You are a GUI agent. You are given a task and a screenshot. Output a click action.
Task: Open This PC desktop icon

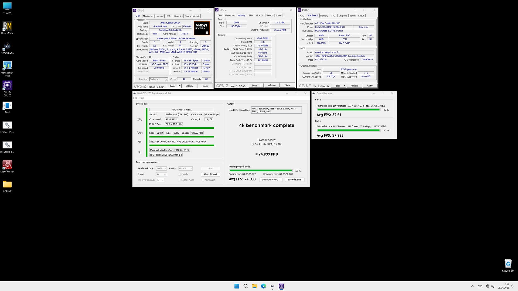7,8
